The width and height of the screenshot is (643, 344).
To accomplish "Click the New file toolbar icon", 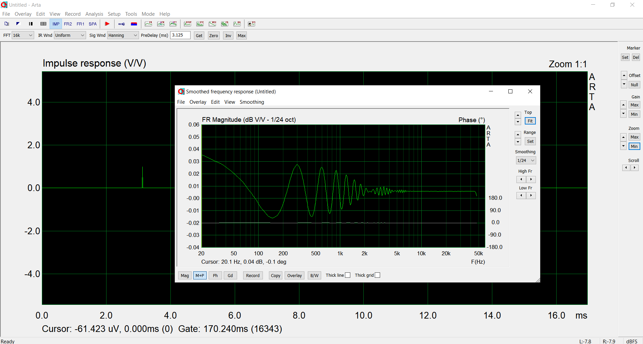I will click(x=7, y=24).
